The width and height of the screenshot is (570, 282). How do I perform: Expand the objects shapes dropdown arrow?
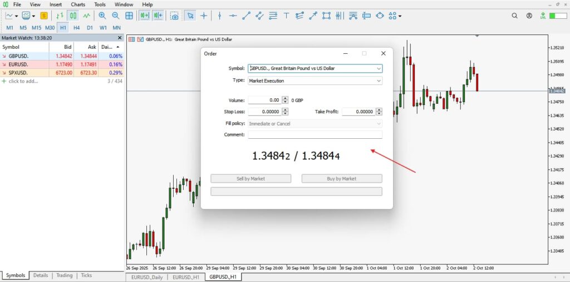tap(400, 16)
